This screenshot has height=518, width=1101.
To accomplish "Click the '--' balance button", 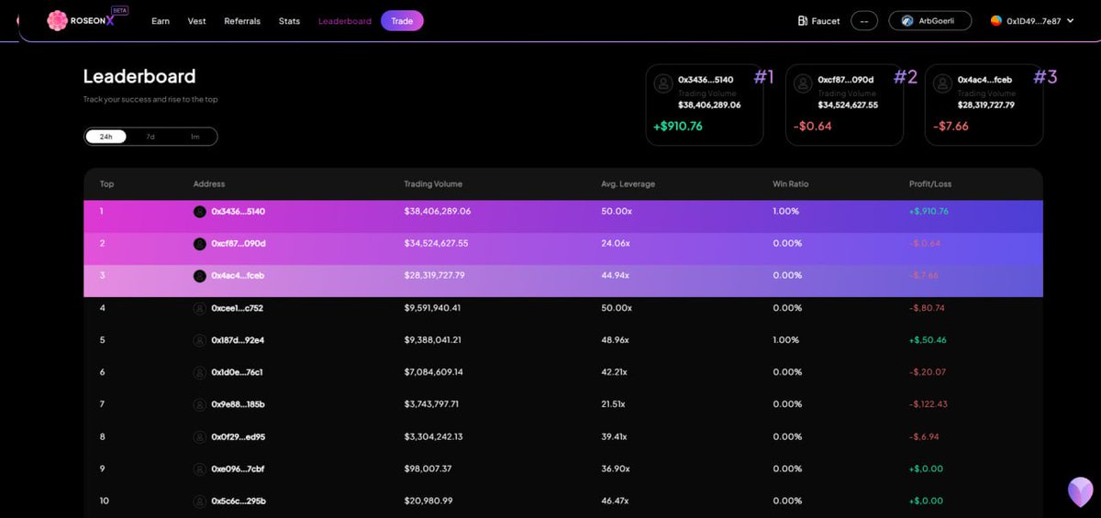I will point(864,20).
